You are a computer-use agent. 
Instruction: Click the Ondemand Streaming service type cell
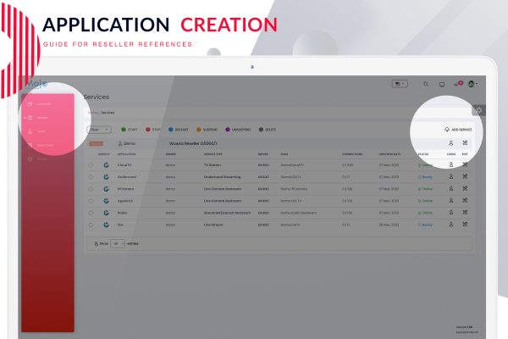click(222, 177)
